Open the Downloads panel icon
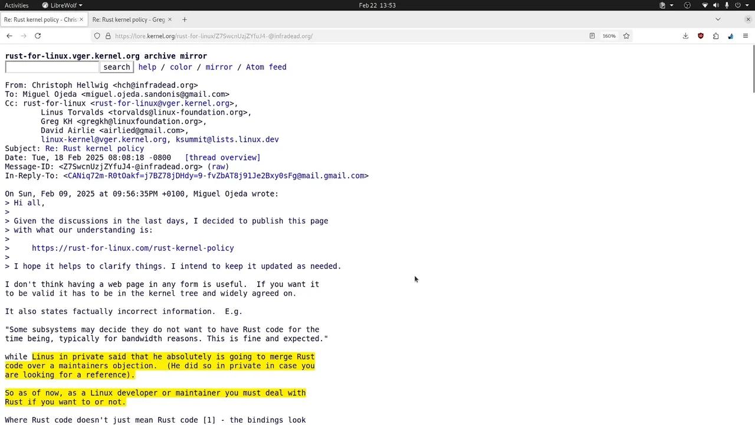Viewport: 755px width, 425px height. [x=685, y=36]
